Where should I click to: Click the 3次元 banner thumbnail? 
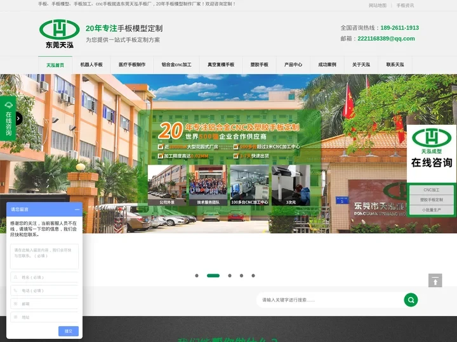(x=291, y=185)
